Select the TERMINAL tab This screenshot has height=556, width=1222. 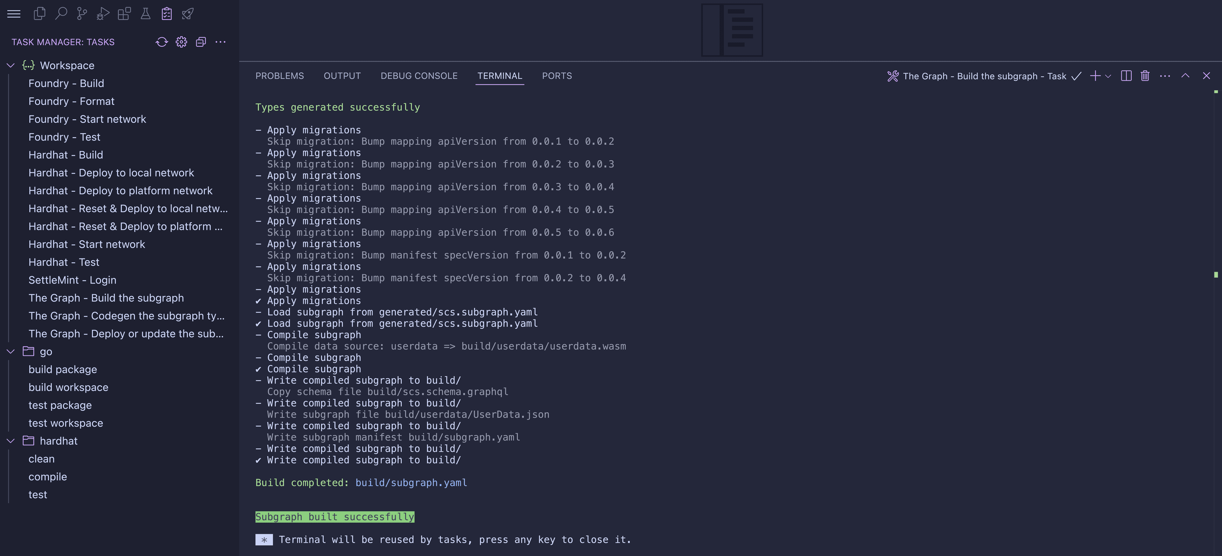pyautogui.click(x=500, y=76)
